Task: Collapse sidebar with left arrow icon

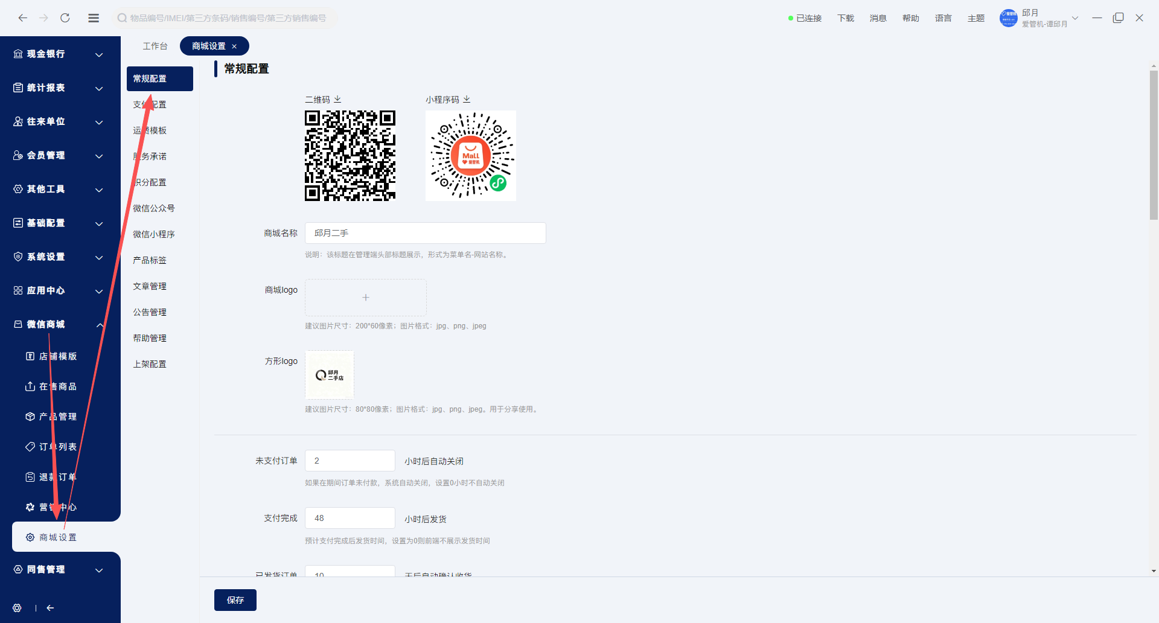Action: tap(50, 608)
